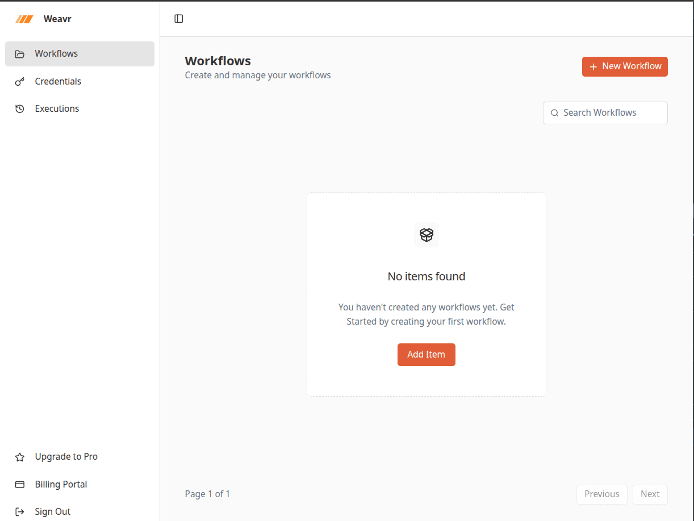Select the Workflows folder icon in sidebar
The image size is (694, 521).
[20, 53]
